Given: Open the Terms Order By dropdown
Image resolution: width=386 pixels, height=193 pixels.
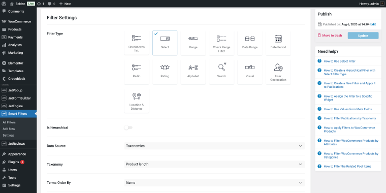Looking at the screenshot, I should pos(214,183).
